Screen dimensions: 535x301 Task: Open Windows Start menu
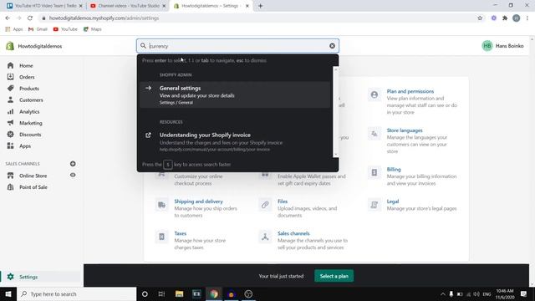pyautogui.click(x=8, y=293)
